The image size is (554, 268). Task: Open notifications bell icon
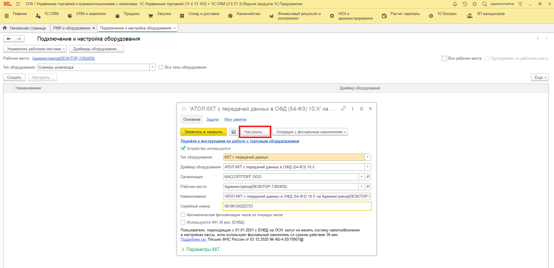point(455,4)
